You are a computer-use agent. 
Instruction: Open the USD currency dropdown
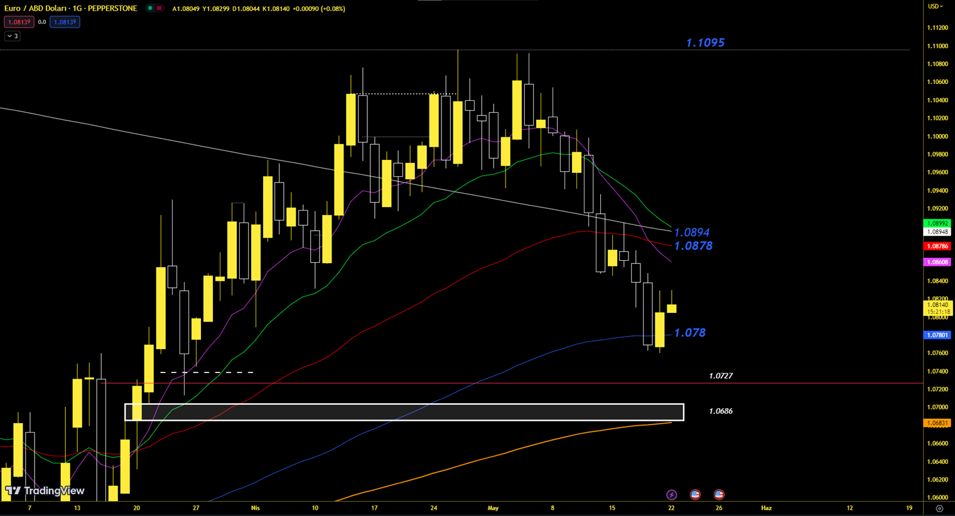click(x=936, y=6)
